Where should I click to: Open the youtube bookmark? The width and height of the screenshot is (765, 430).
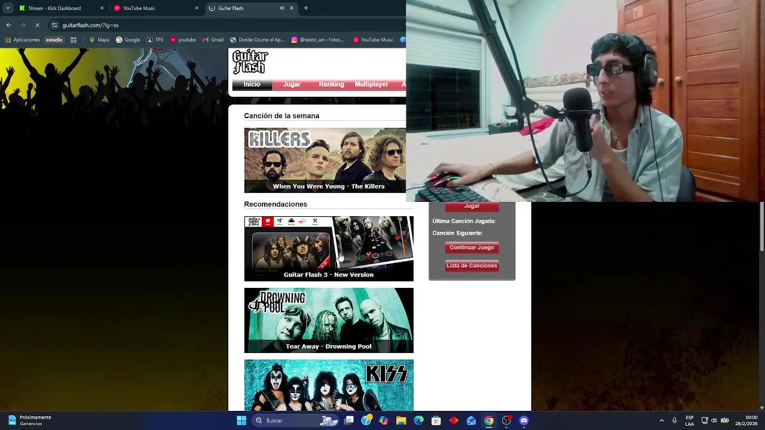(x=183, y=40)
